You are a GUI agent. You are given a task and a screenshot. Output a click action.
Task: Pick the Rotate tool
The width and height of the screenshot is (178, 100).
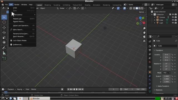click(x=4, y=33)
